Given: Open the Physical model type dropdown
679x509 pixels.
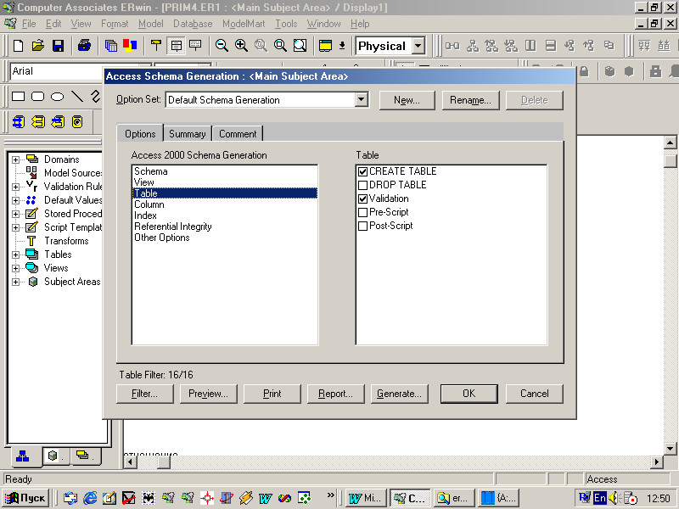Looking at the screenshot, I should coord(418,46).
